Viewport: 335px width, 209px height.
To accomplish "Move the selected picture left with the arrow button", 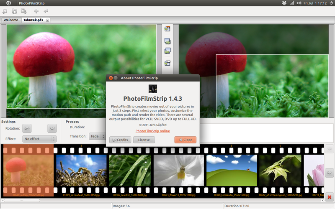I will pyautogui.click(x=330, y=149).
